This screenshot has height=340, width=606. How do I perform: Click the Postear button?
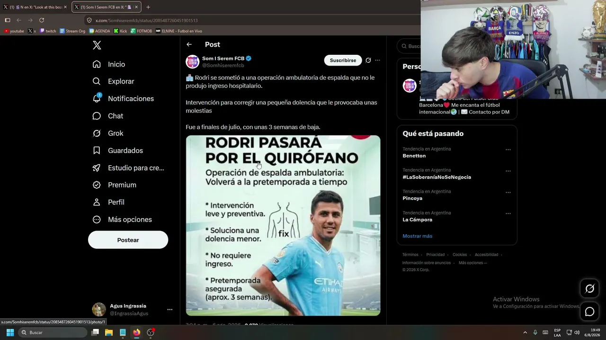click(128, 240)
